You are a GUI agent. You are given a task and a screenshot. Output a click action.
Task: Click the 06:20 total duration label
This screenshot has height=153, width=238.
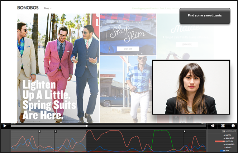[204, 123]
